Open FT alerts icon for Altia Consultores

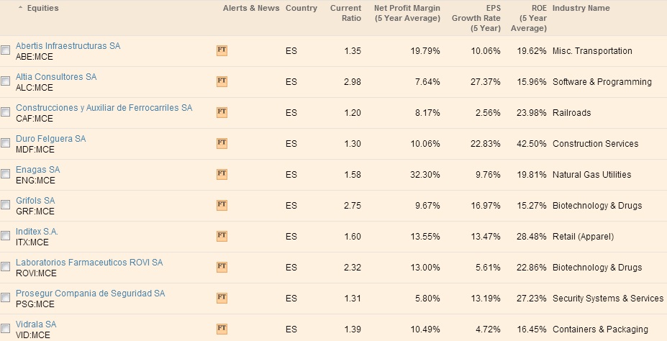coord(222,82)
